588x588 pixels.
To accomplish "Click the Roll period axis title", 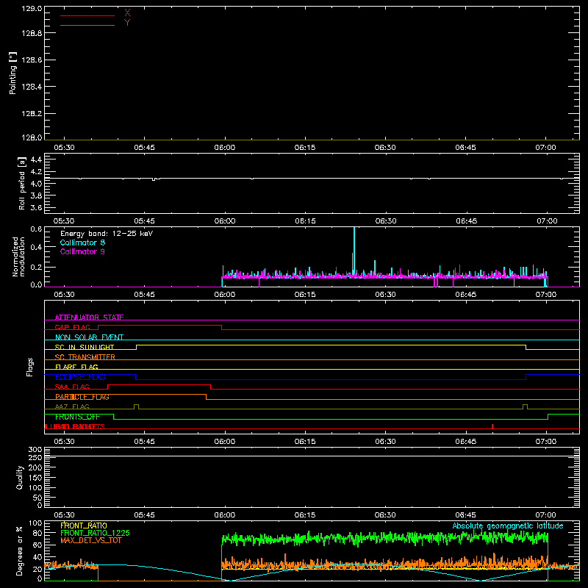I will 22,183.
